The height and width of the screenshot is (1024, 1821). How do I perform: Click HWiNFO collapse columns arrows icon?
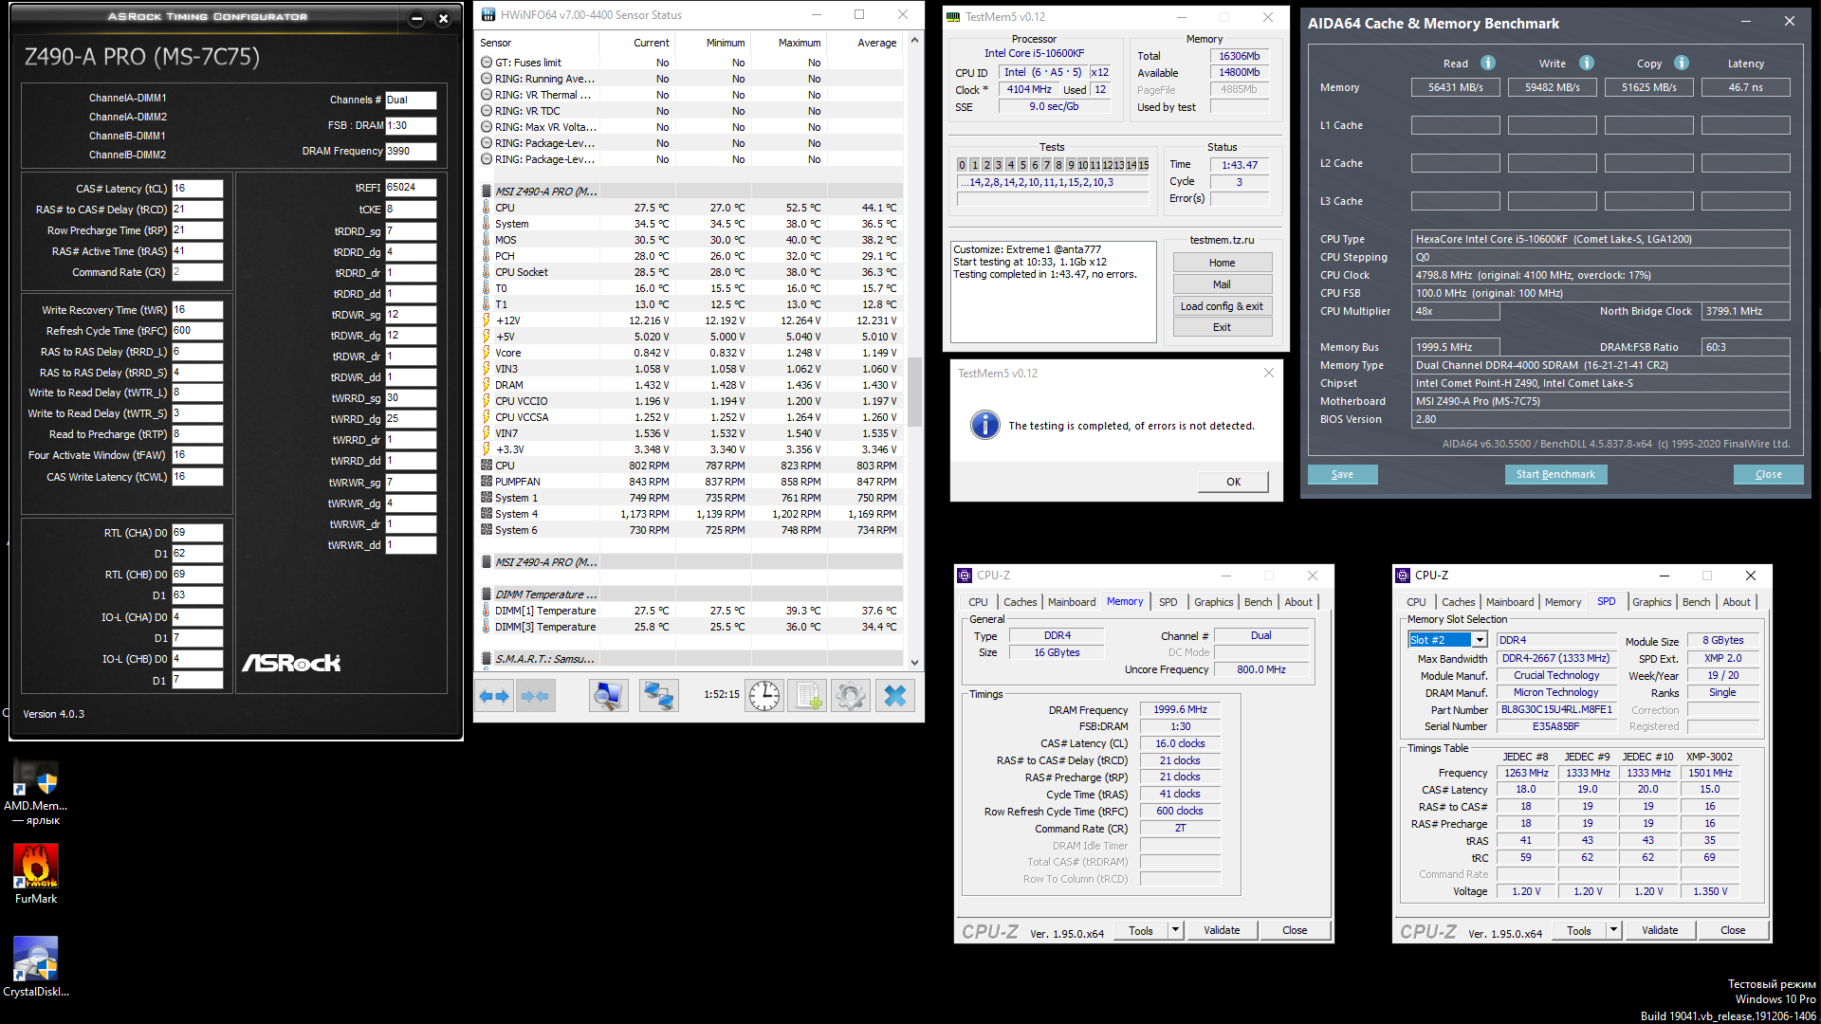click(x=535, y=697)
